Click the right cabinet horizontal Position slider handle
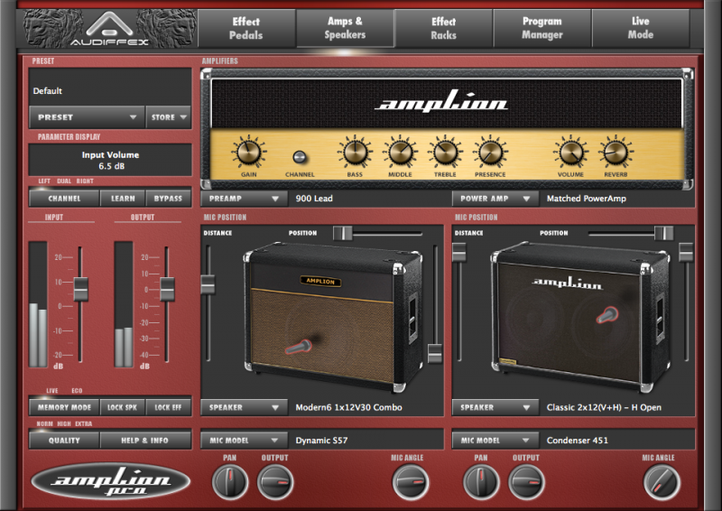The width and height of the screenshot is (722, 511). click(663, 233)
